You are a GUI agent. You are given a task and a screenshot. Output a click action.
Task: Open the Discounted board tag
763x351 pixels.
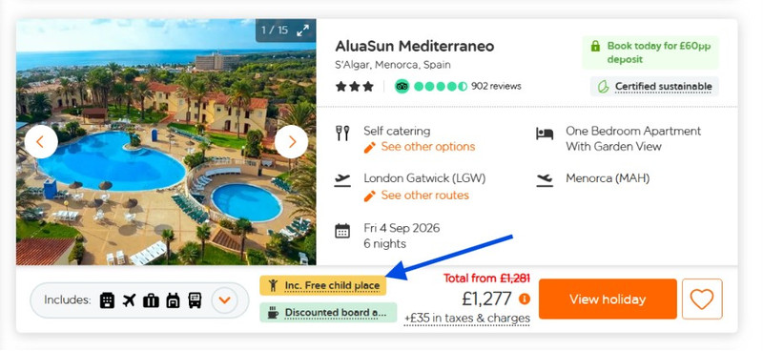pyautogui.click(x=328, y=313)
